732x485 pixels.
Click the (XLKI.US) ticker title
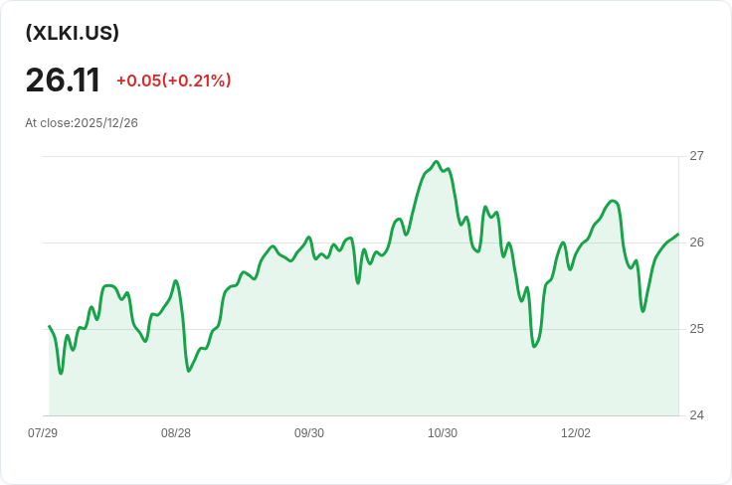pos(73,33)
